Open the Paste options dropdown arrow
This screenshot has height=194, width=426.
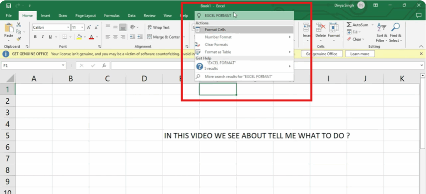[x=9, y=40]
